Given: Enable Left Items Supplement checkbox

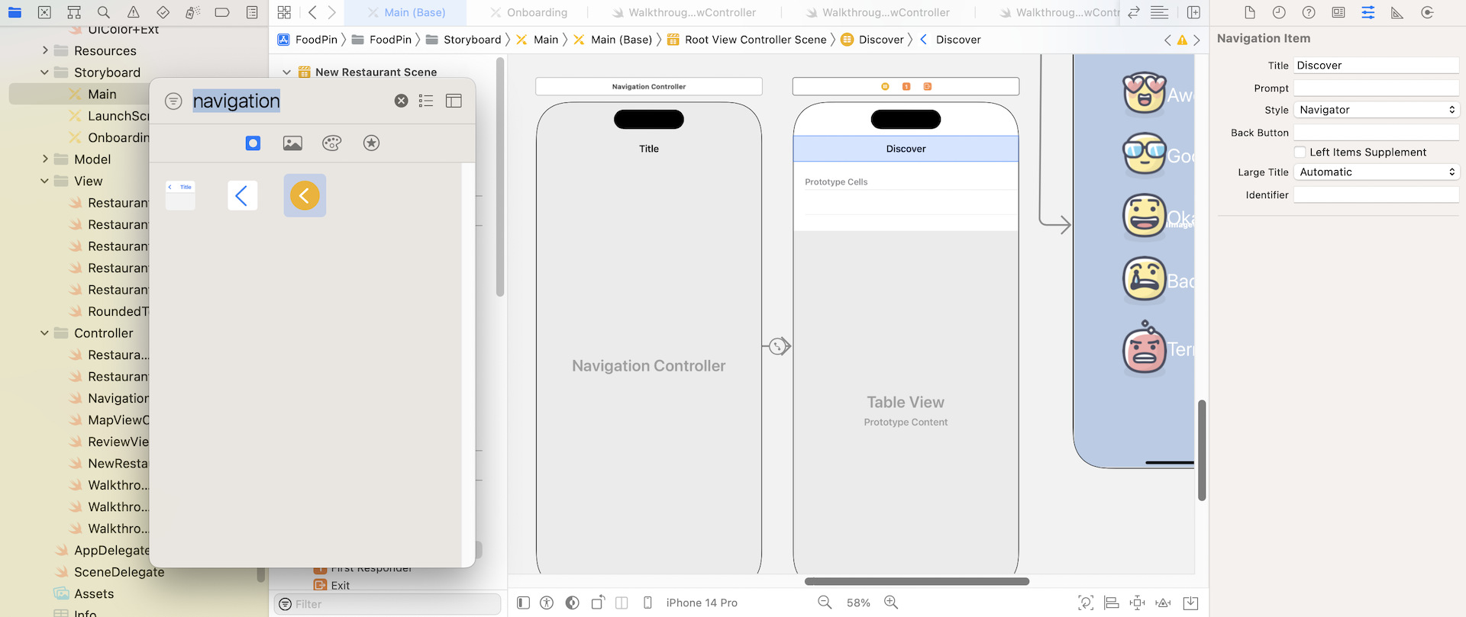Looking at the screenshot, I should [x=1300, y=152].
